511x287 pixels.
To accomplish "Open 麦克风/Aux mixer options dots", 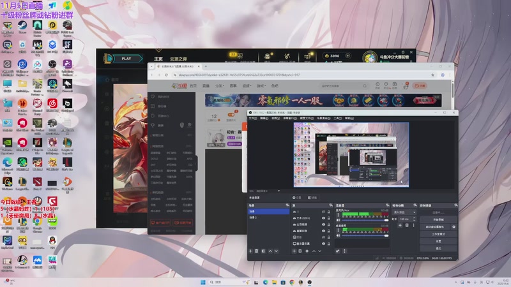I will pyautogui.click(x=338, y=215).
